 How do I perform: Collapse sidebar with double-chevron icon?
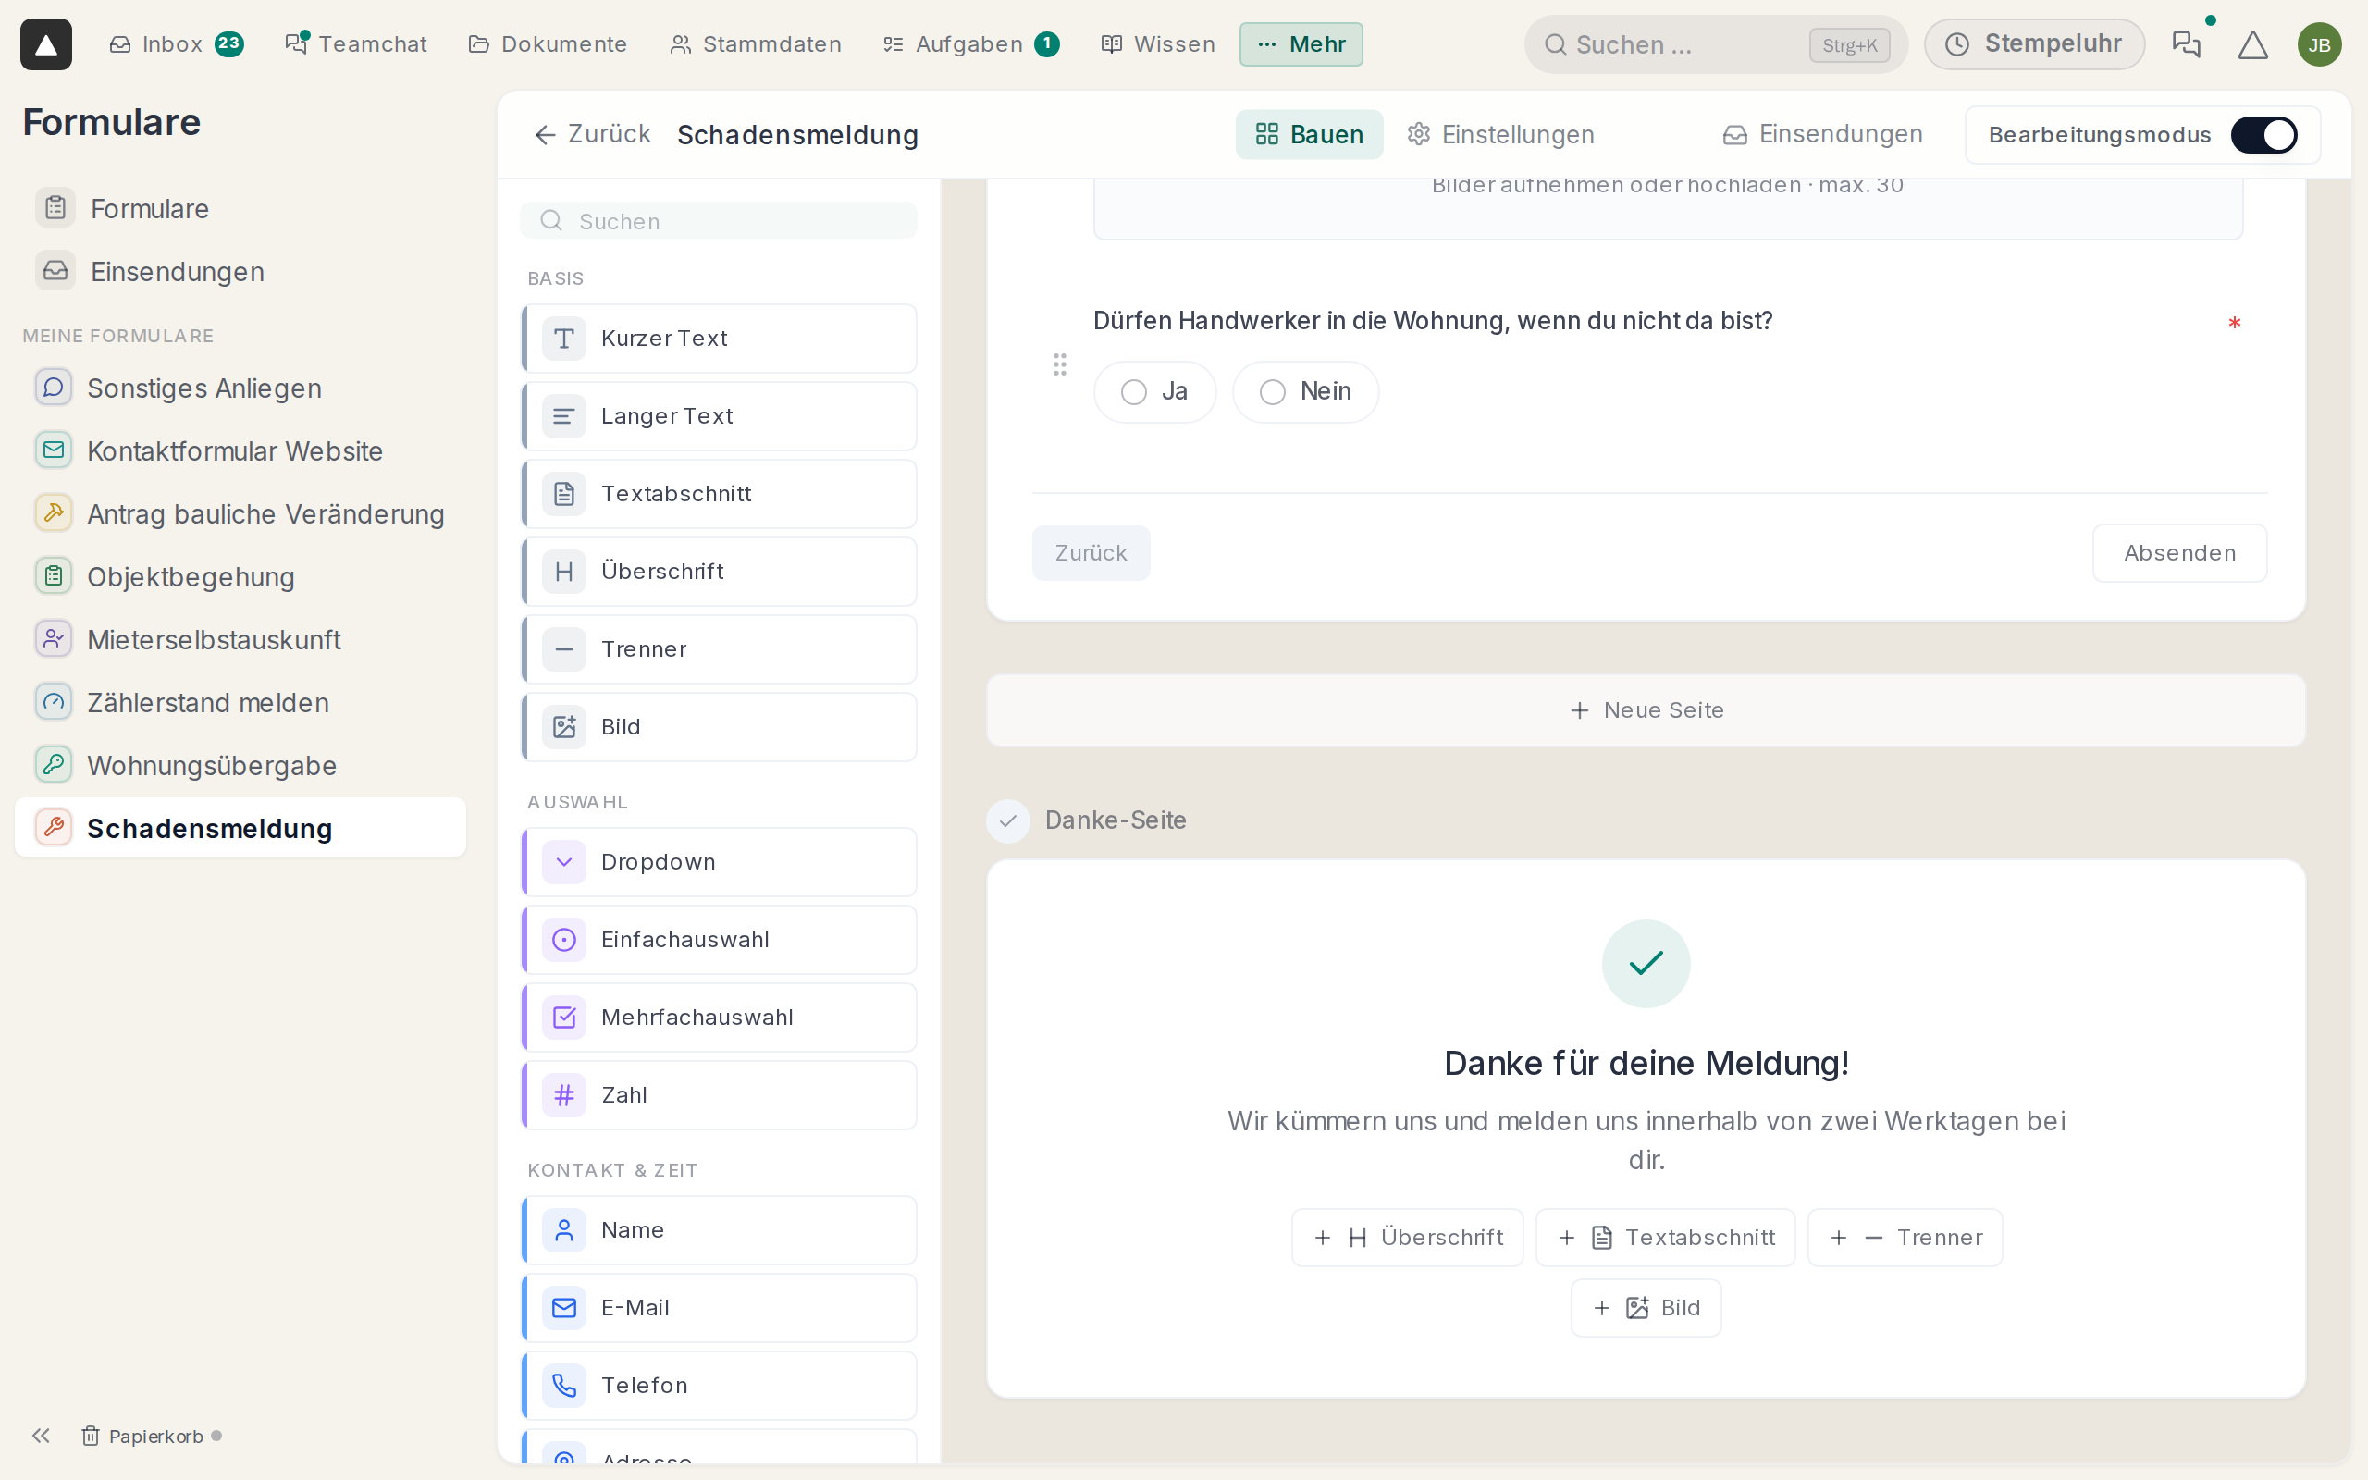(40, 1435)
